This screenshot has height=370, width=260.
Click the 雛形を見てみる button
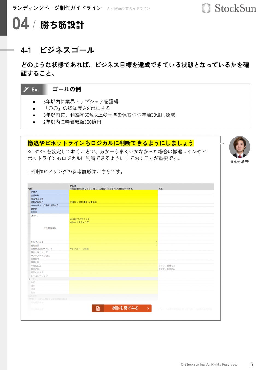(122, 308)
